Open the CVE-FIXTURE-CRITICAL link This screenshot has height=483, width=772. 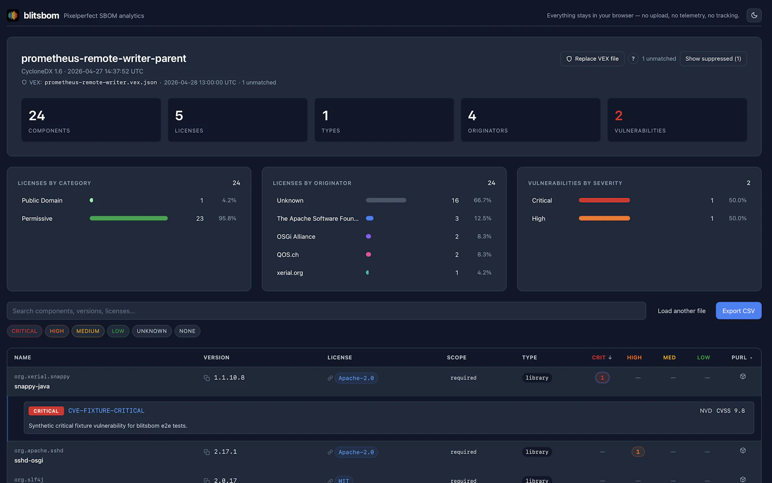pyautogui.click(x=106, y=411)
